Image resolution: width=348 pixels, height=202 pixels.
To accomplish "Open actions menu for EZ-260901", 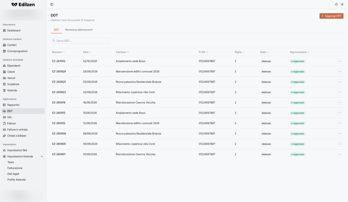I will tap(340, 154).
